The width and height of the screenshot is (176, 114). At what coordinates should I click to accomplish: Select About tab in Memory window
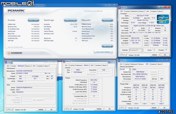click(x=105, y=65)
